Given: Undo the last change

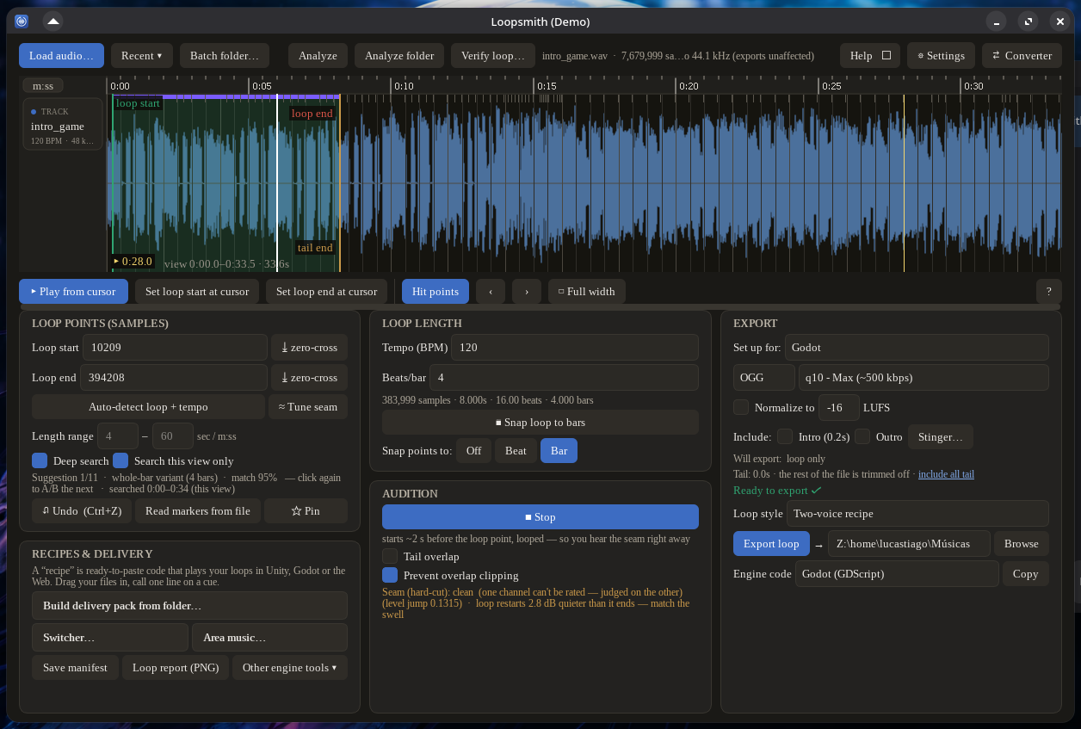Looking at the screenshot, I should pyautogui.click(x=82, y=510).
